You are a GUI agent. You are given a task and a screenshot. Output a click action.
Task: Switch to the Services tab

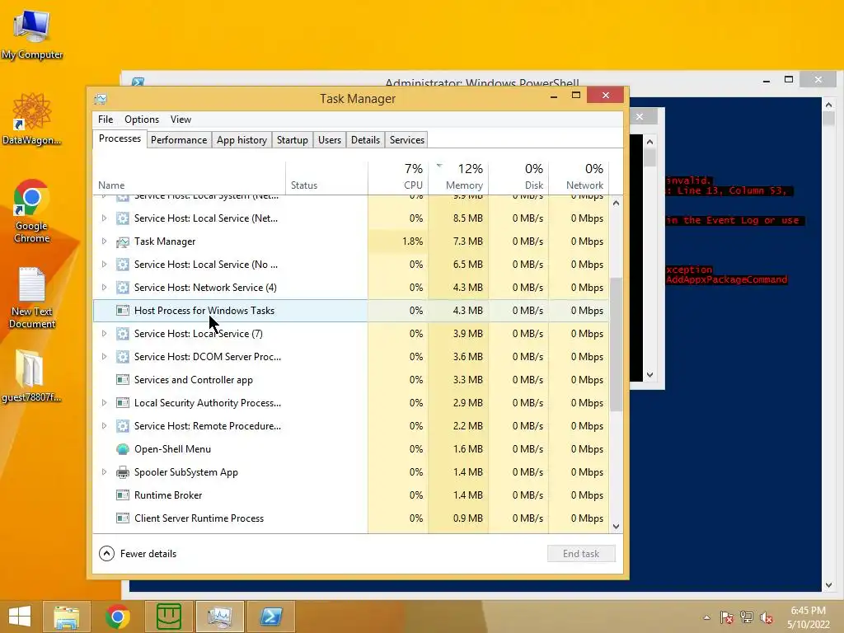(x=407, y=140)
